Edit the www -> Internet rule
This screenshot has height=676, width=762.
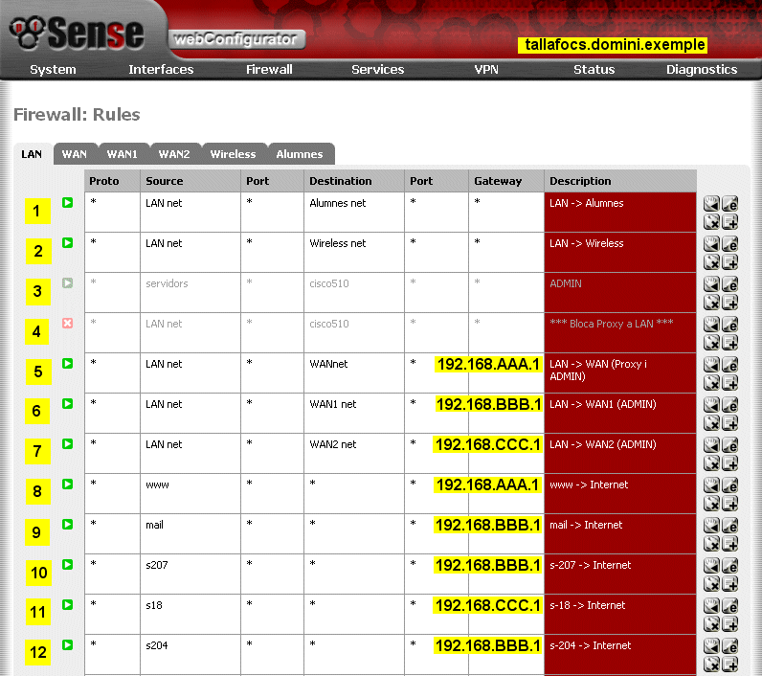pos(729,484)
